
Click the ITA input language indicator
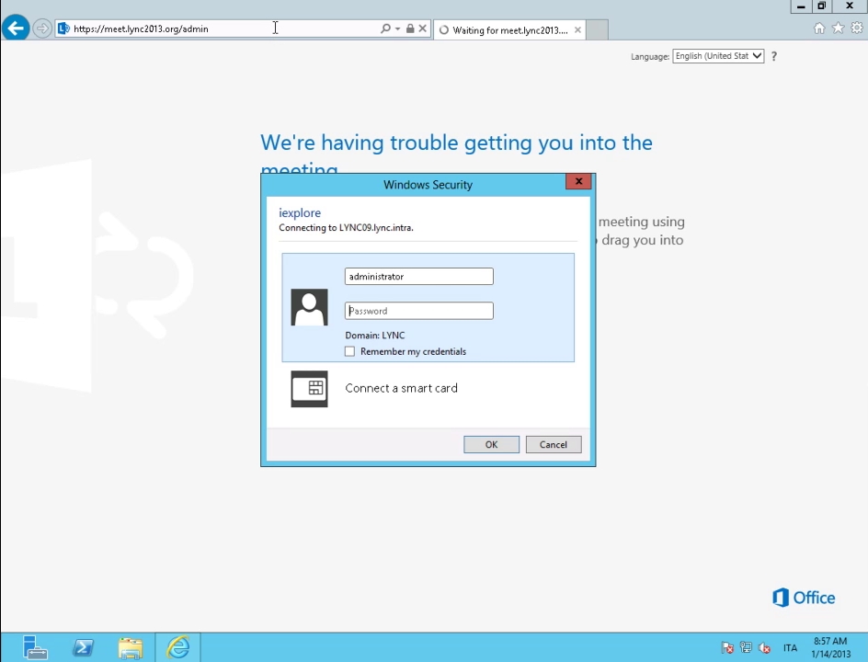pyautogui.click(x=790, y=647)
